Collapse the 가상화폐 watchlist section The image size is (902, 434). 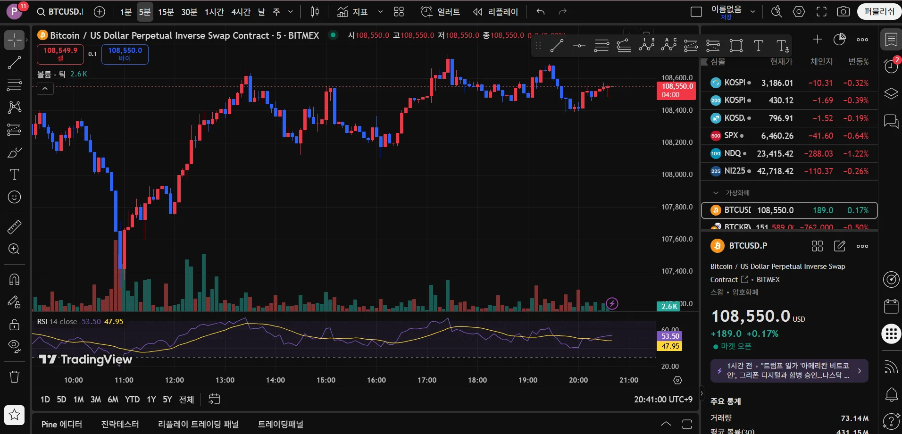716,193
